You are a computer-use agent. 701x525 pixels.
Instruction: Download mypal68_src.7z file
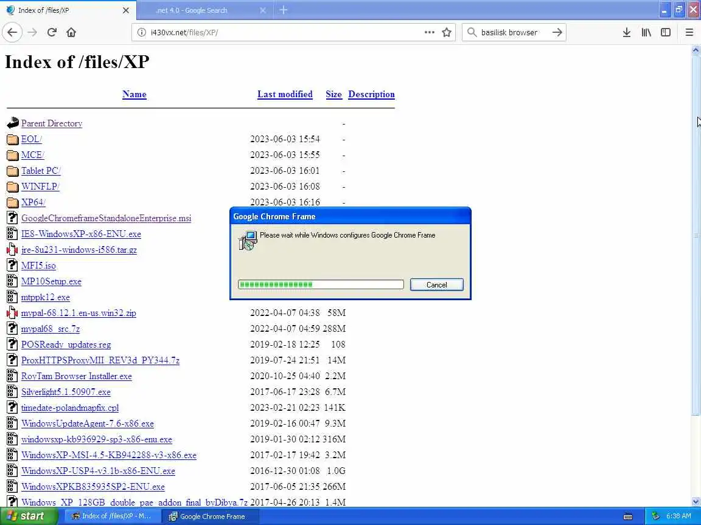[51, 329]
